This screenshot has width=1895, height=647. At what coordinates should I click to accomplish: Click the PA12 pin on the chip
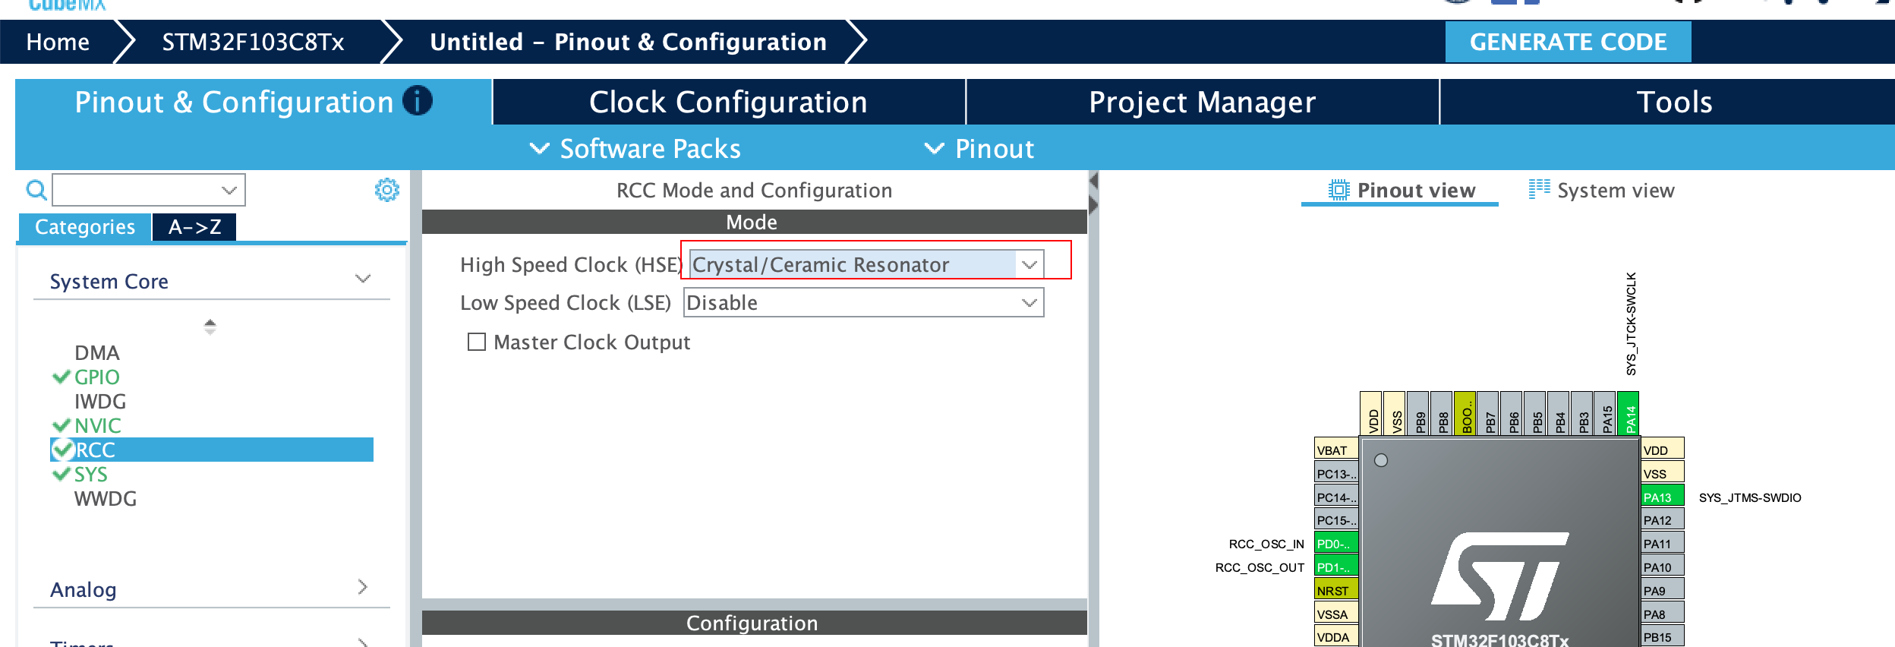point(1663,519)
